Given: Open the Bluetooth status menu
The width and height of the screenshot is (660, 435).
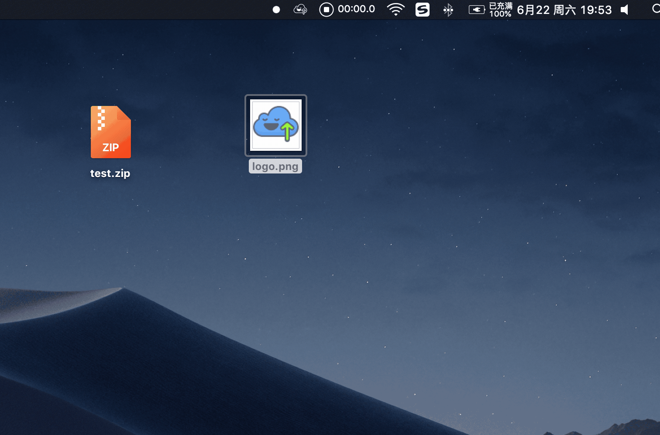Looking at the screenshot, I should click(448, 10).
